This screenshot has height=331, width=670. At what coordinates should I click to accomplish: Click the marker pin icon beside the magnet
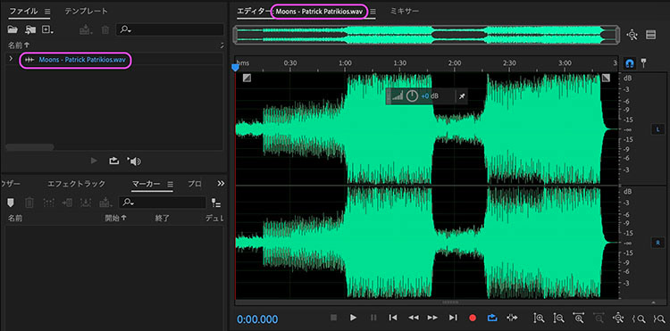pos(643,63)
